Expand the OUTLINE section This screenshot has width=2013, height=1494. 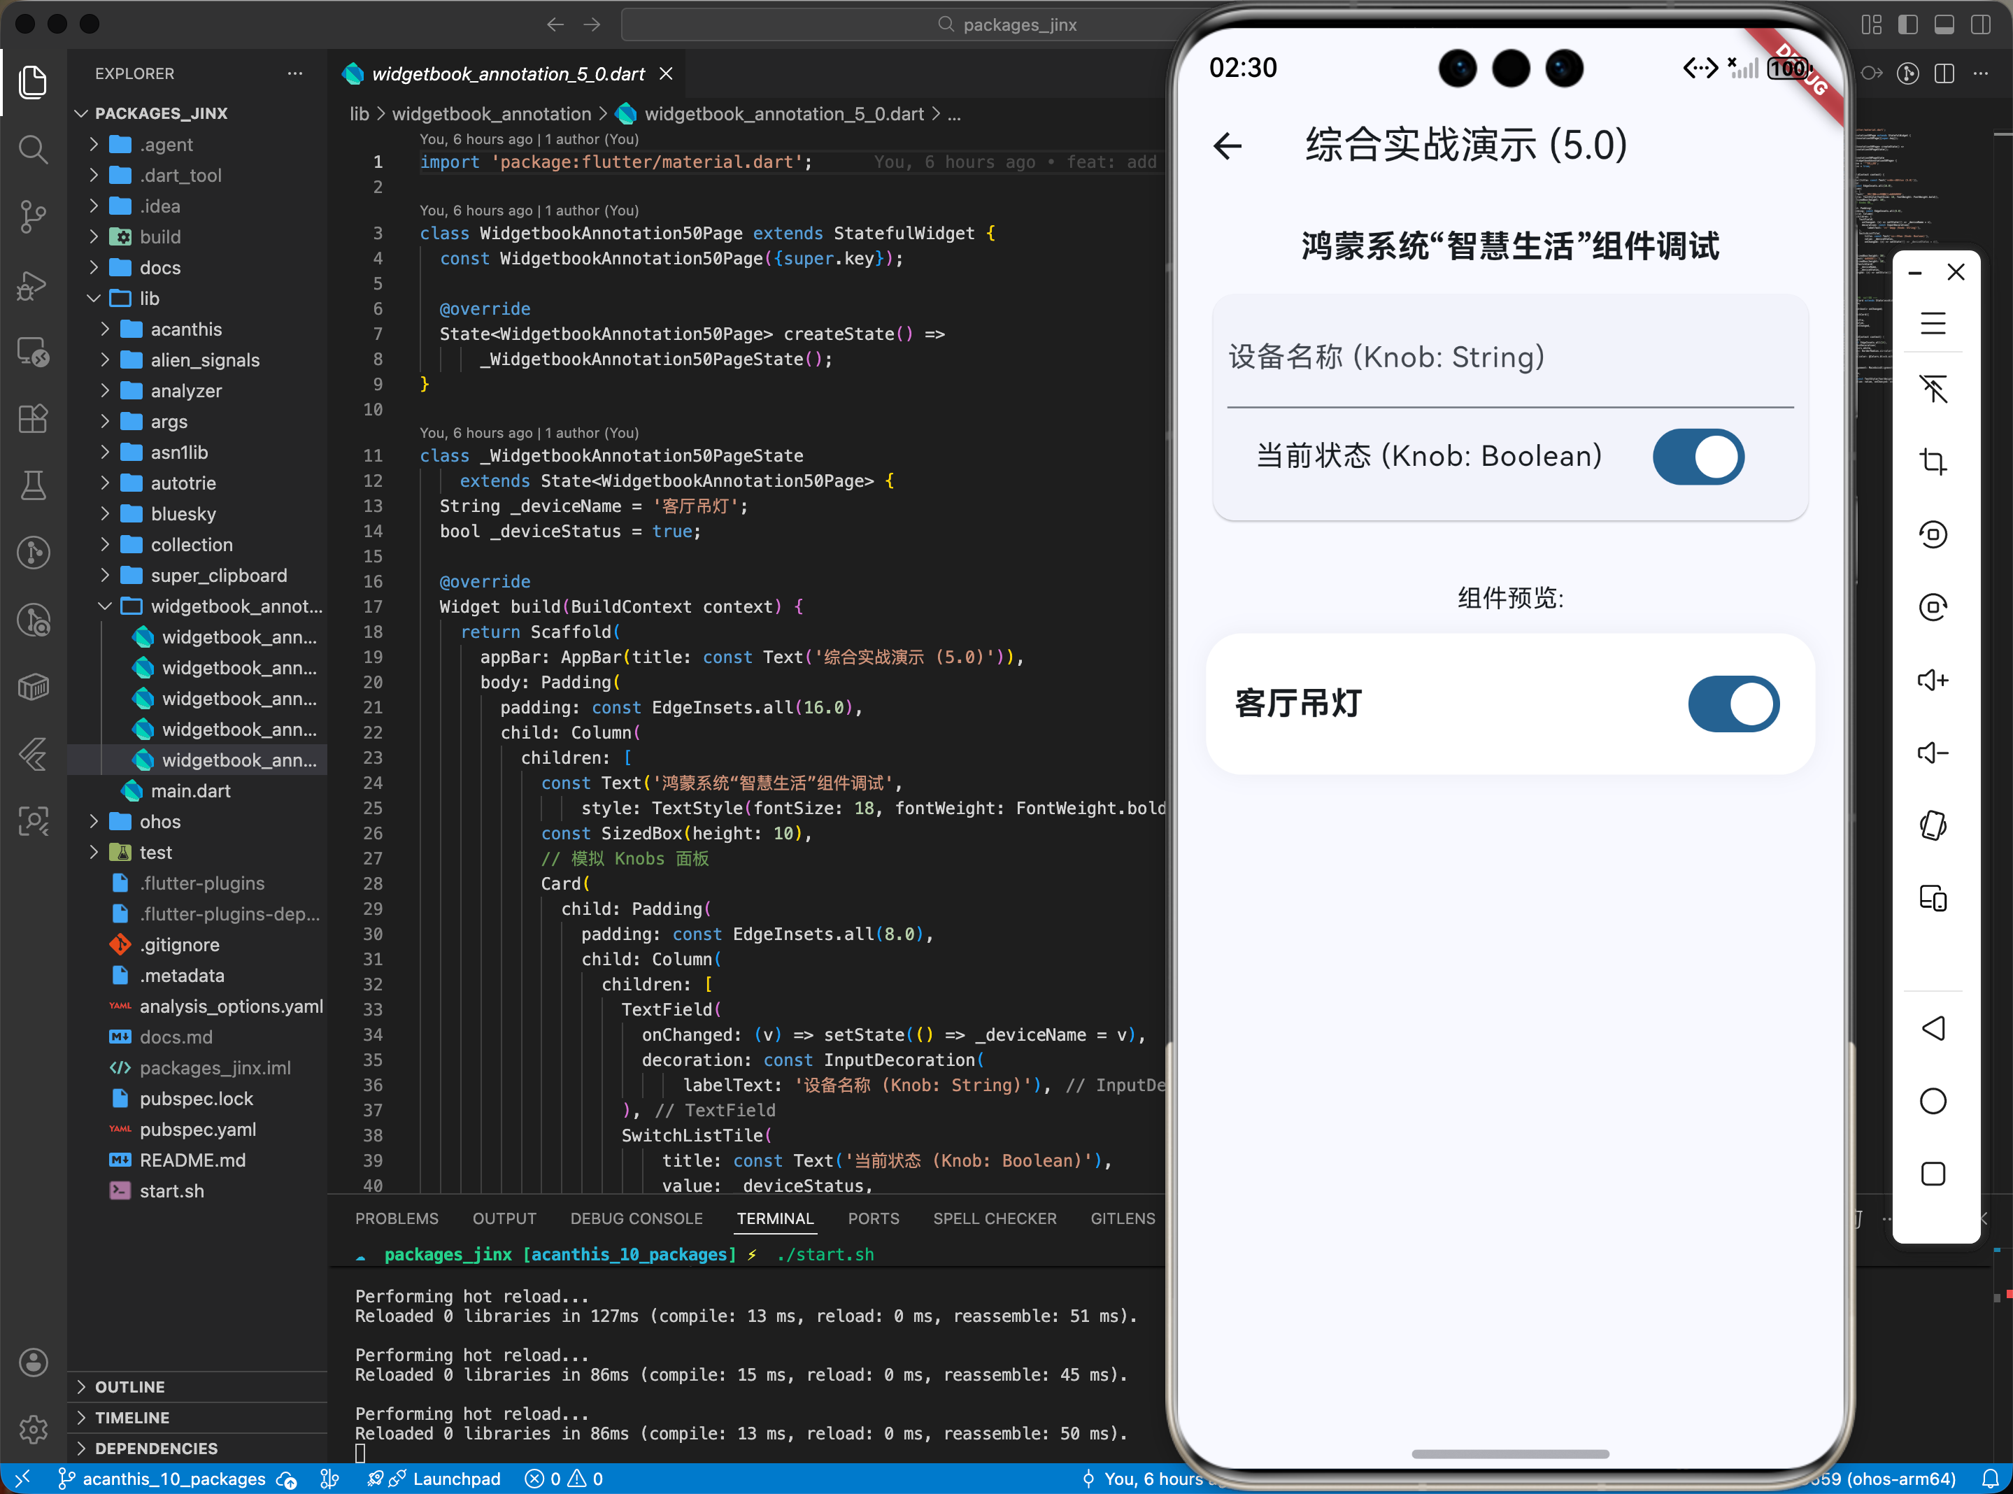(129, 1386)
